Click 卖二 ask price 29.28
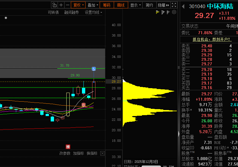 pos(206,59)
